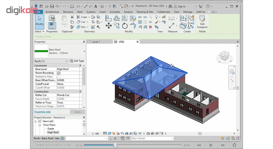Toggle the Room Bounding checkbox

(x=59, y=73)
